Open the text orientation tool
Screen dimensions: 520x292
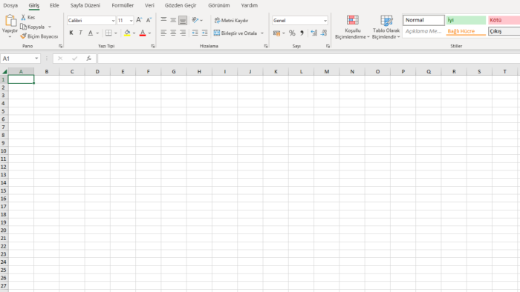(x=195, y=20)
